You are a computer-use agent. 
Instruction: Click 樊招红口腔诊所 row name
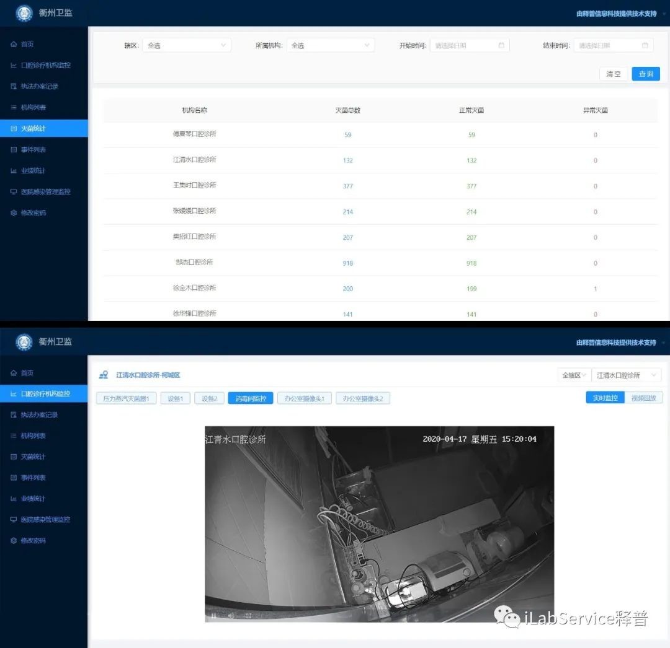tap(194, 236)
